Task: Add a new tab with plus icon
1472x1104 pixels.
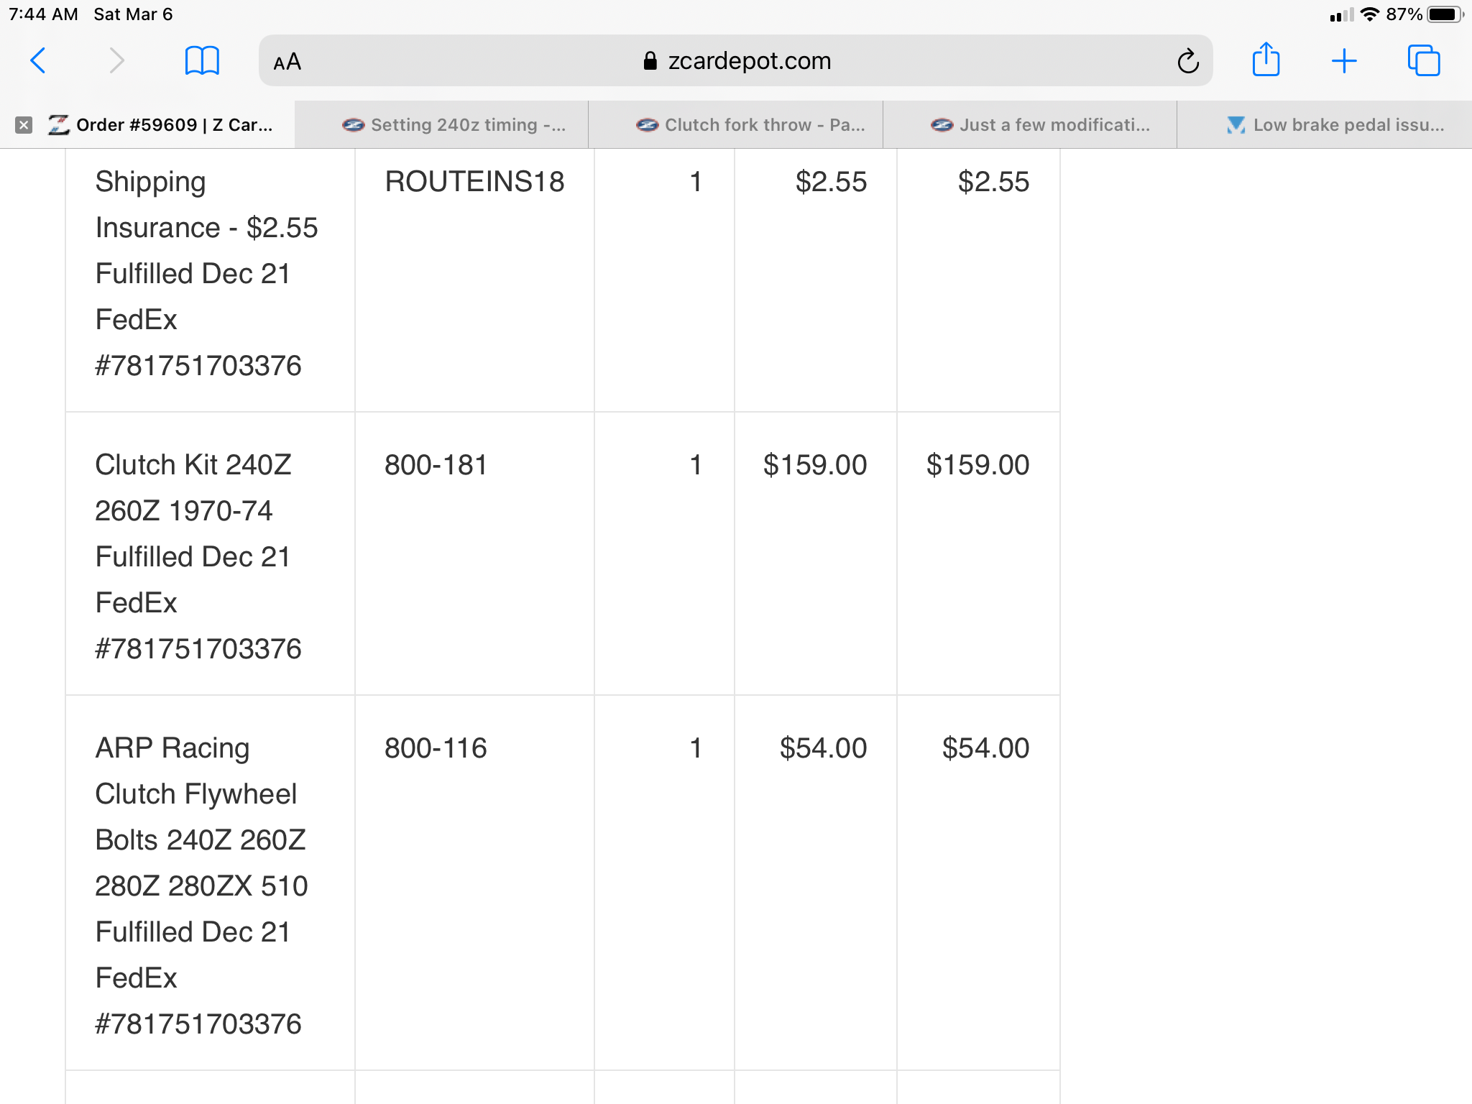Action: [x=1343, y=61]
